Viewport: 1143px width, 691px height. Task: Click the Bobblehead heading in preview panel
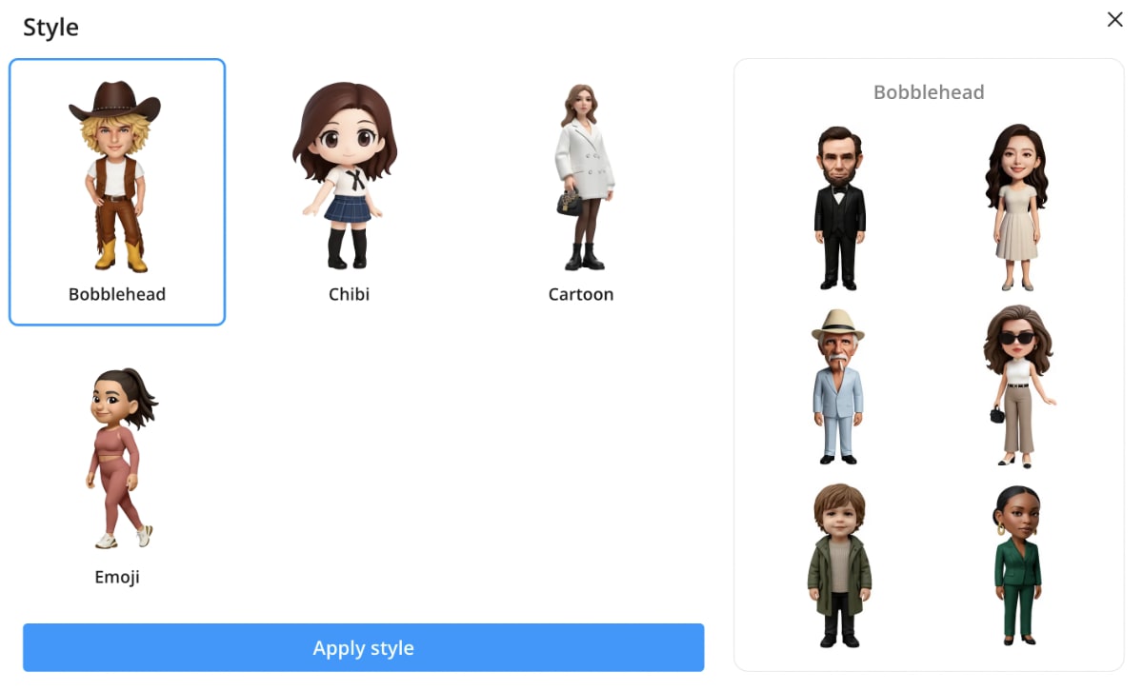click(929, 92)
